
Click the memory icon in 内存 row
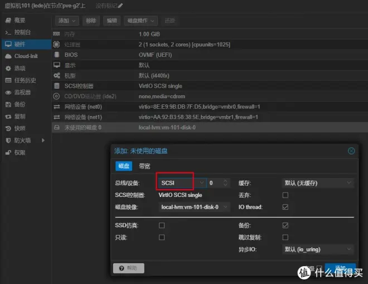[56, 34]
